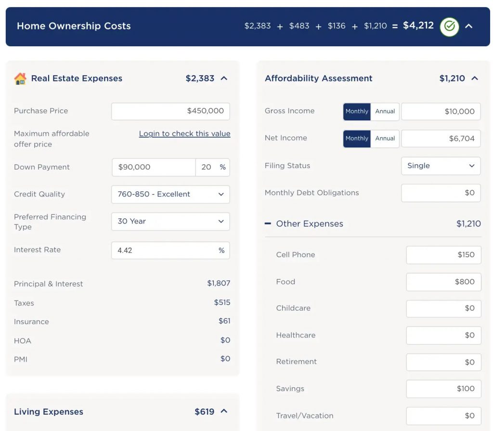493x431 pixels.
Task: Collapse the Living Expenses section chevron
Action: (x=224, y=411)
